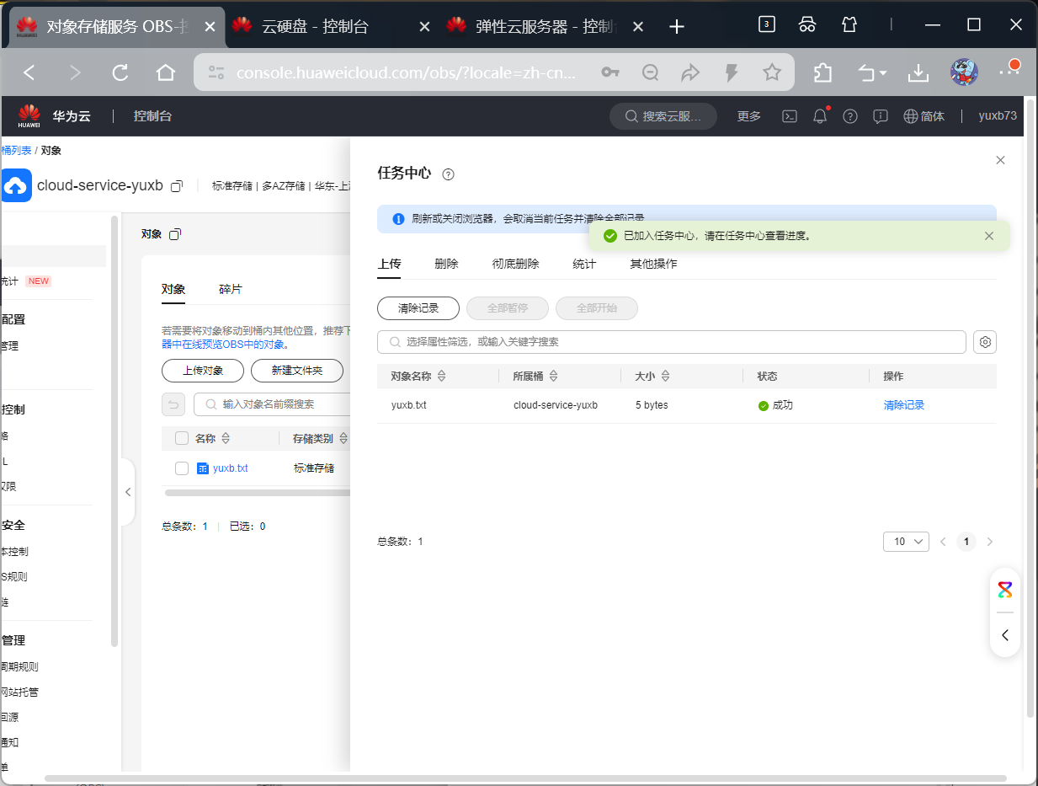1038x786 pixels.
Task: Collapse the left sidebar with chevron handle
Action: click(x=128, y=492)
